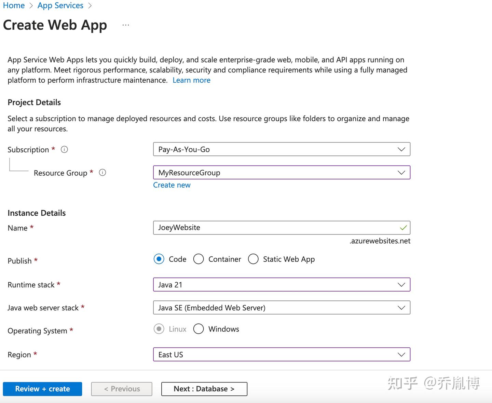
Task: Click the Create new resource group link
Action: click(x=172, y=185)
